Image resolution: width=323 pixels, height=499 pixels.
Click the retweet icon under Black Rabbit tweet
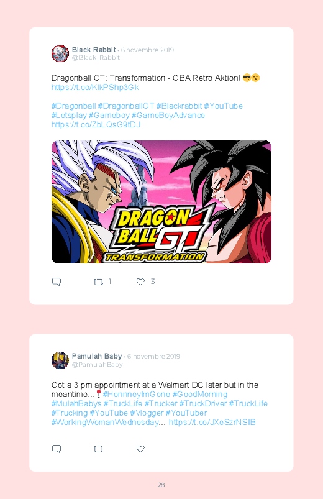click(98, 282)
